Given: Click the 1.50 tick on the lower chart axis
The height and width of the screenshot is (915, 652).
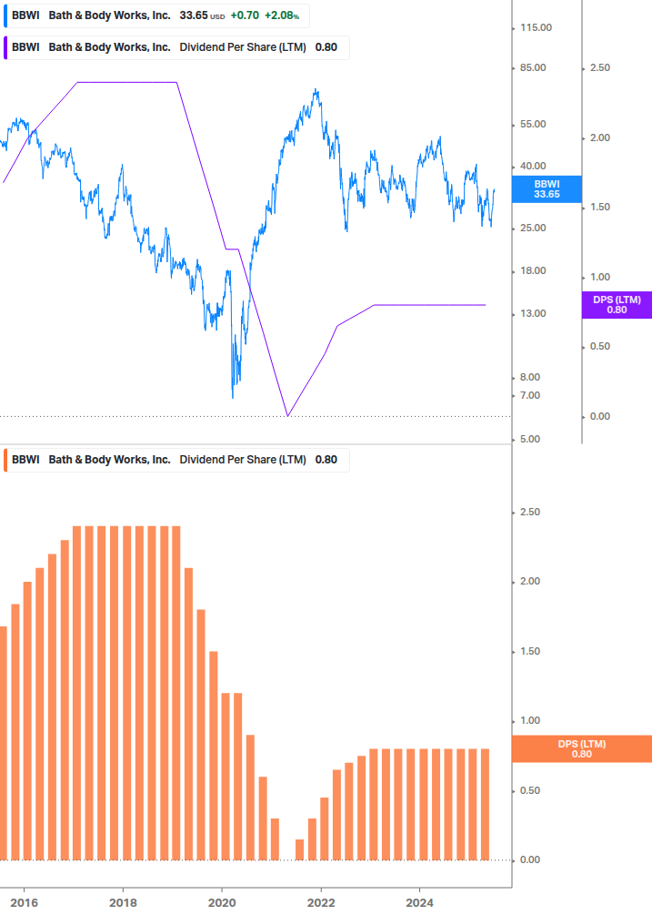Looking at the screenshot, I should click(x=530, y=651).
